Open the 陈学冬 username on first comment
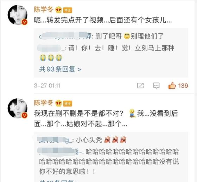Image resolution: width=197 pixels, height=182 pixels. coord(44,9)
